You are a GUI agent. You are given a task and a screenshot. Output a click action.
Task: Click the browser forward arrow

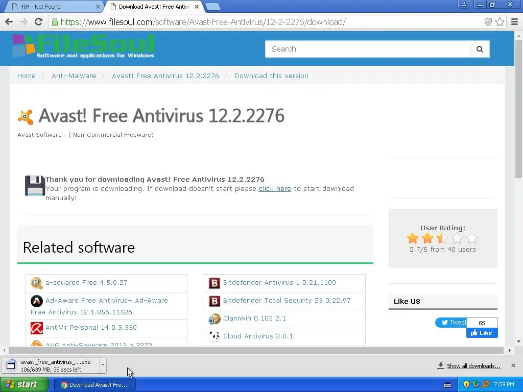(x=23, y=22)
